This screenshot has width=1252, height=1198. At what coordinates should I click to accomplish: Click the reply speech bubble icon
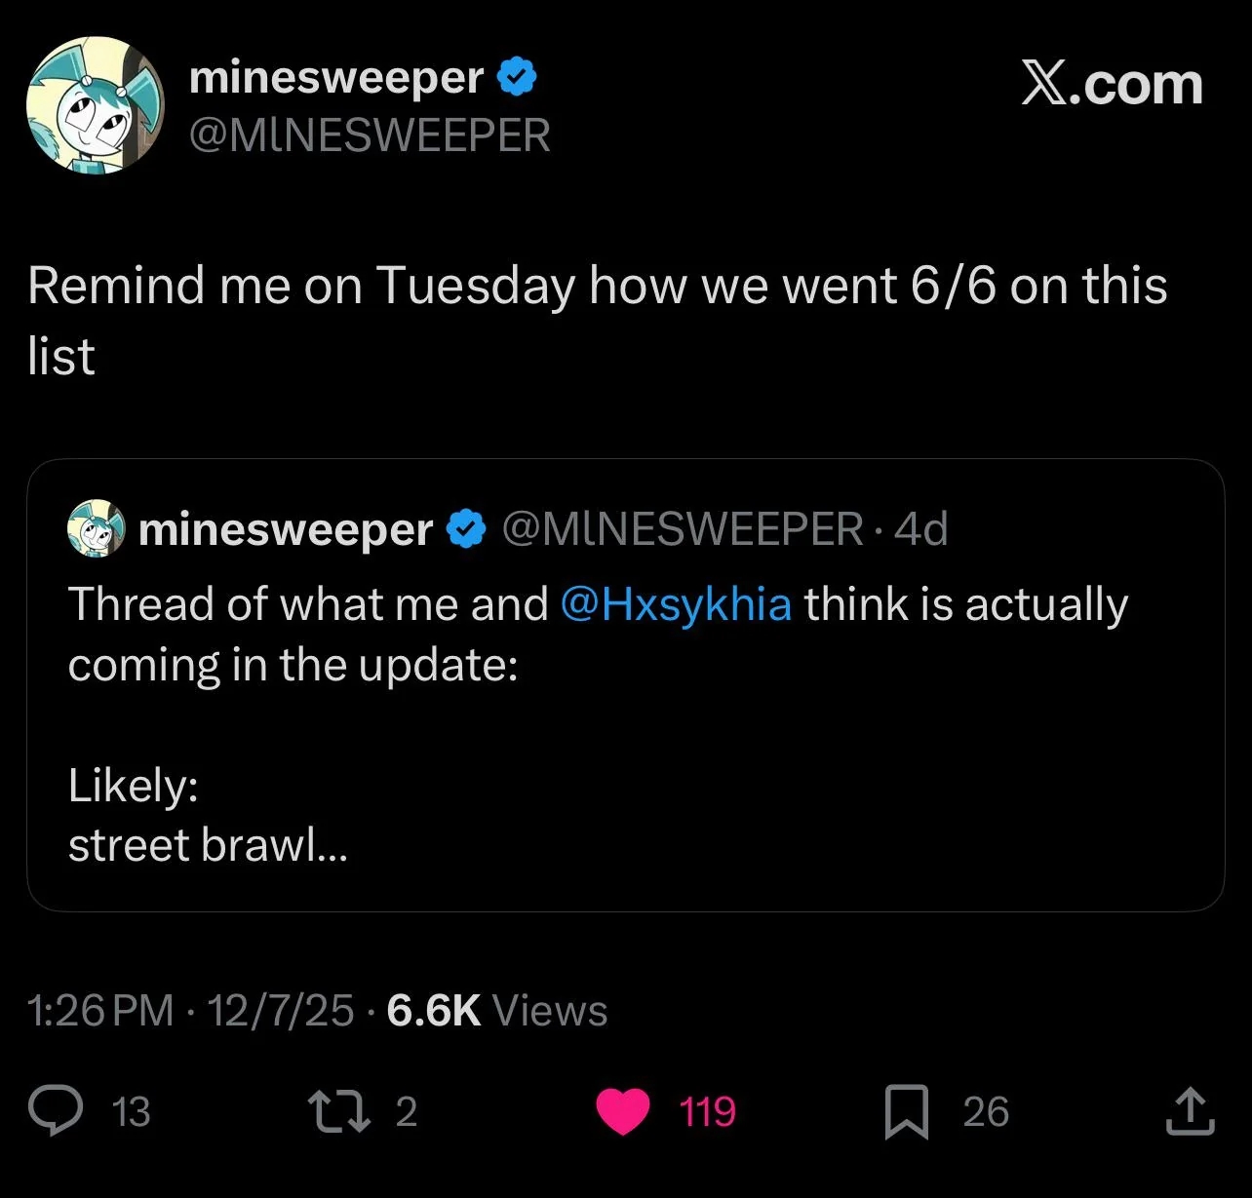click(56, 1112)
